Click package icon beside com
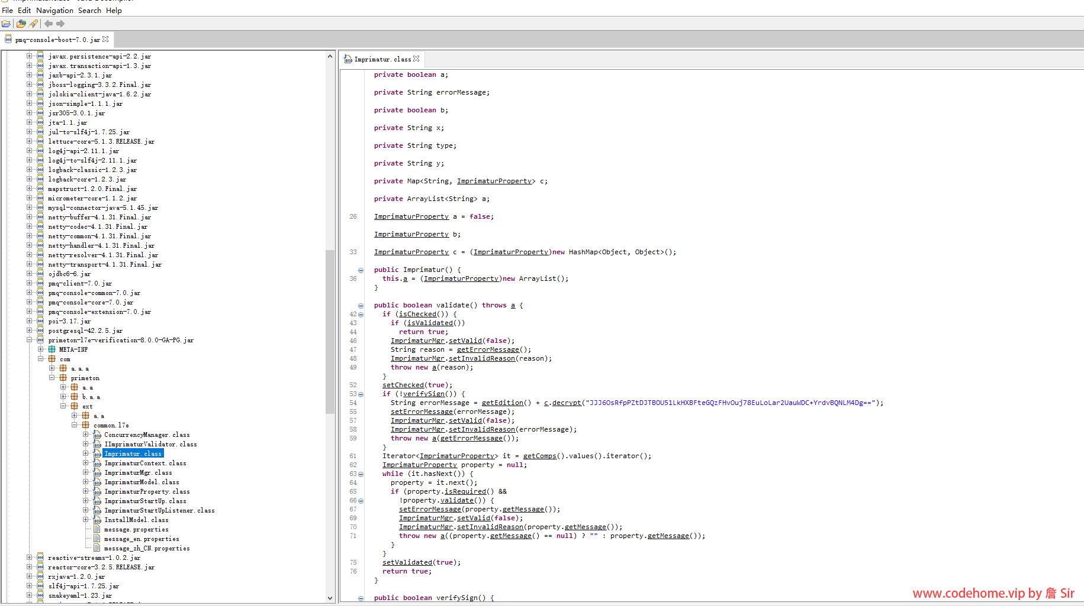Image resolution: width=1084 pixels, height=606 pixels. point(52,359)
